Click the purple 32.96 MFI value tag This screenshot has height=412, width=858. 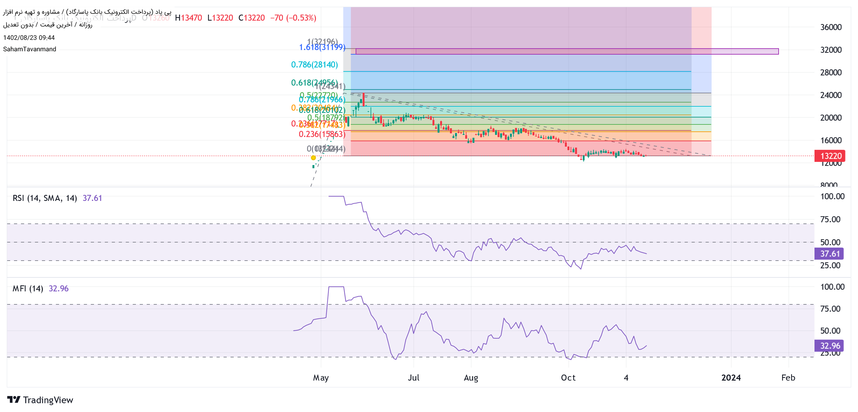pyautogui.click(x=829, y=345)
